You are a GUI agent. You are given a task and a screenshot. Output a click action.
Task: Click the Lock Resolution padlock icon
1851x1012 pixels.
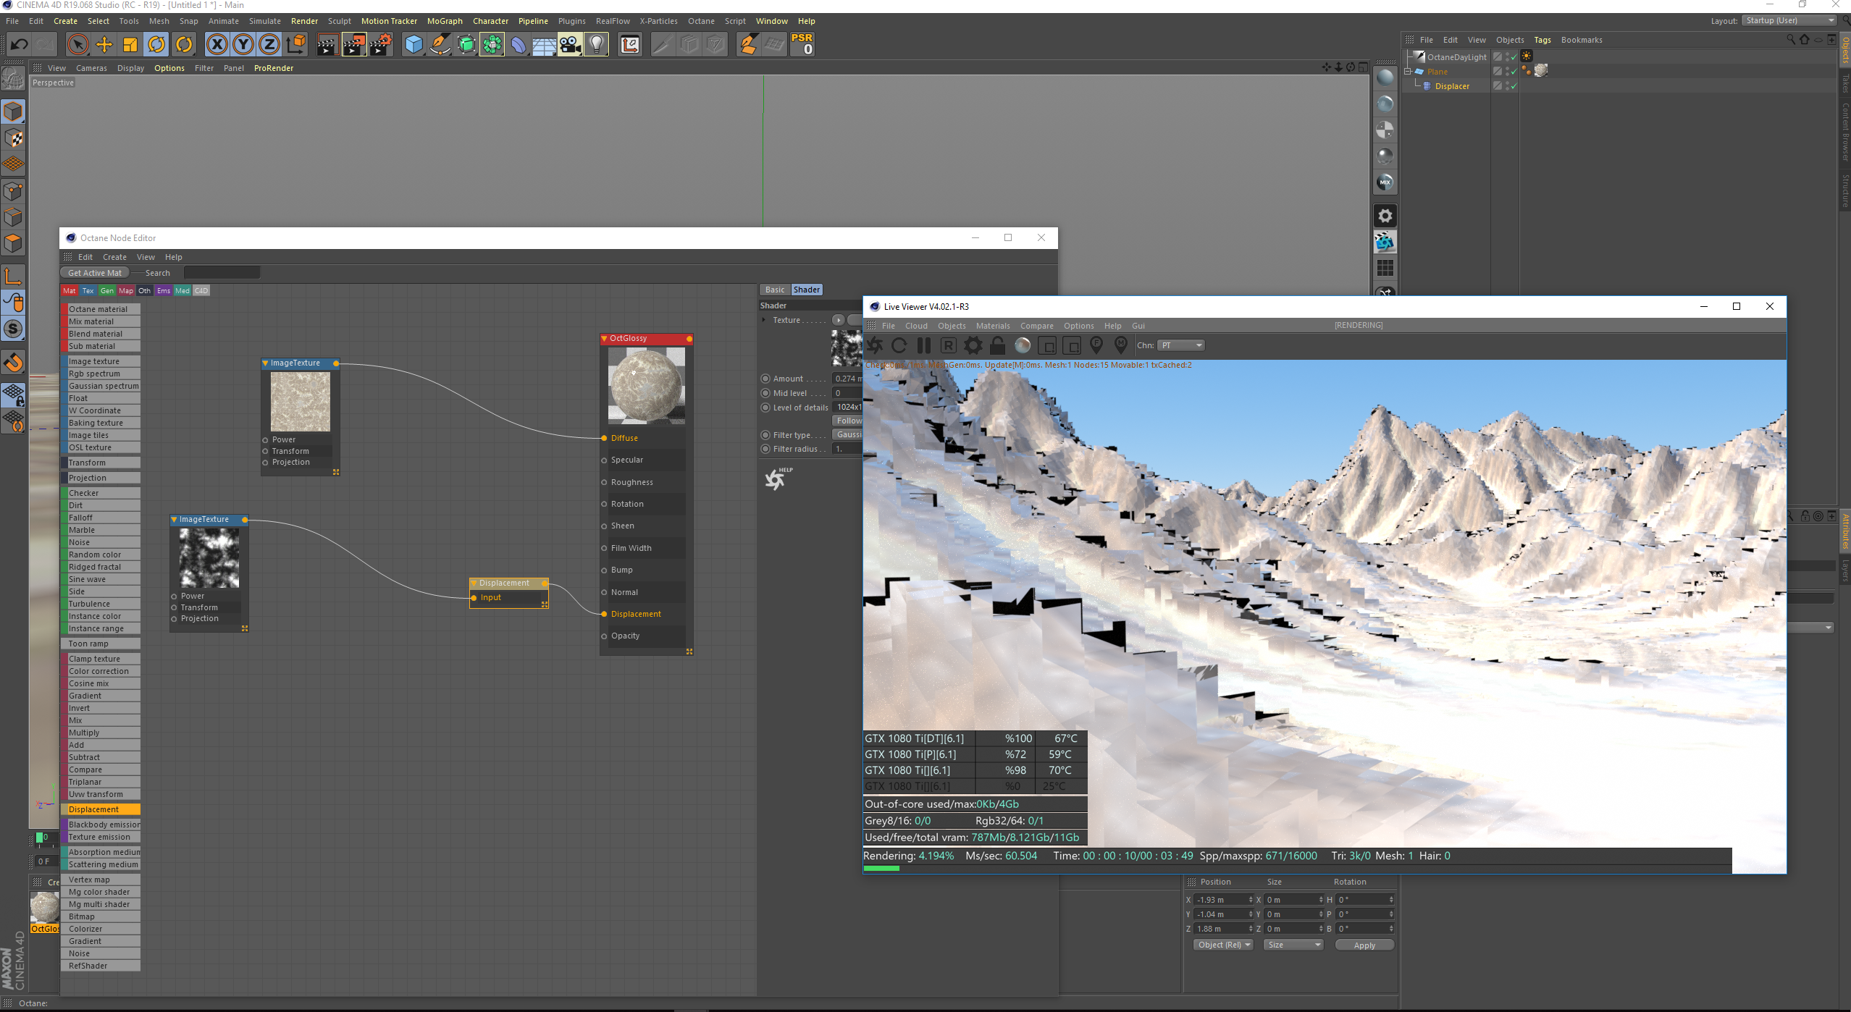[x=998, y=346]
